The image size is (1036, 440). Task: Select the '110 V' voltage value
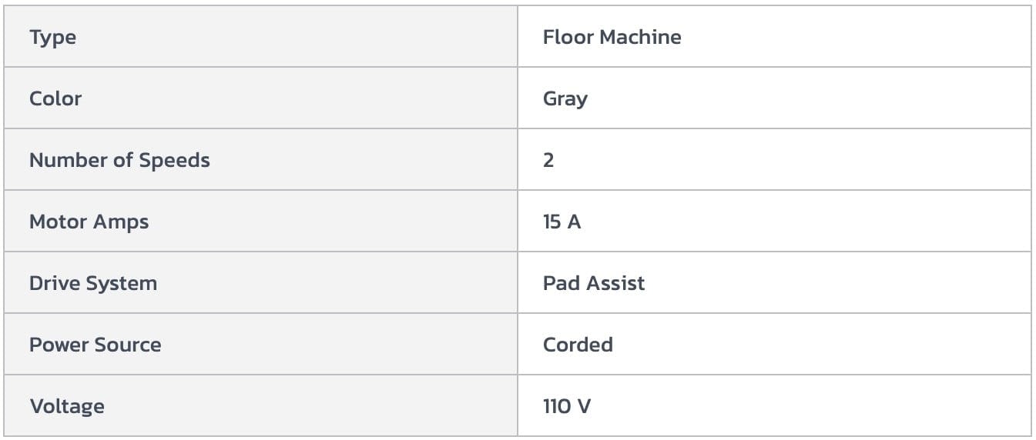[x=567, y=406]
